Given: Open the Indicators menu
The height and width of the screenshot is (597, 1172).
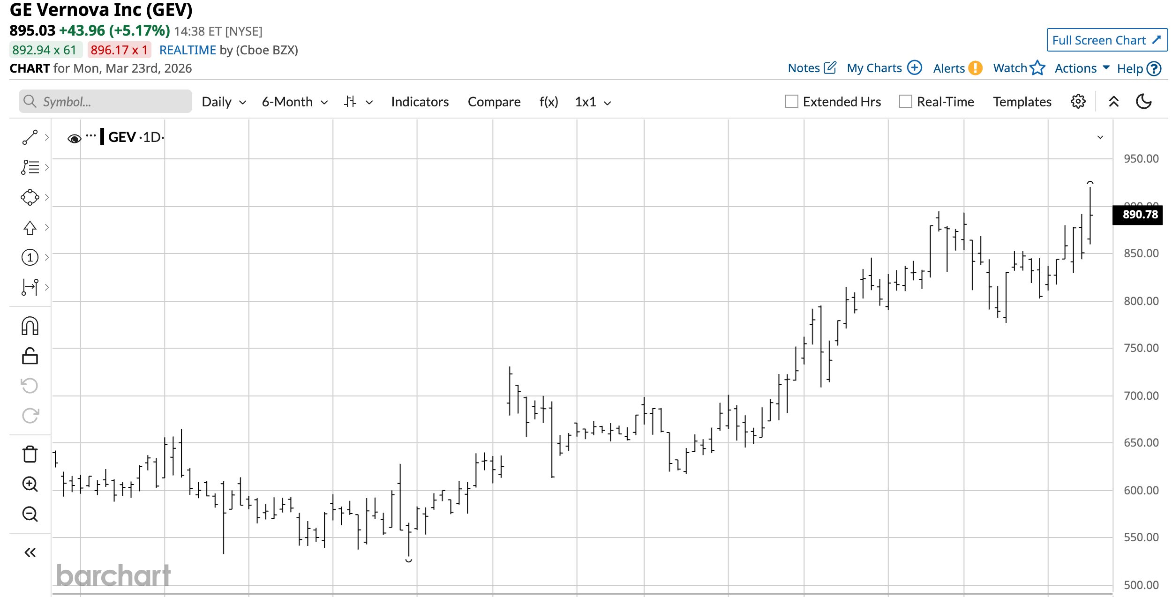Looking at the screenshot, I should tap(420, 102).
